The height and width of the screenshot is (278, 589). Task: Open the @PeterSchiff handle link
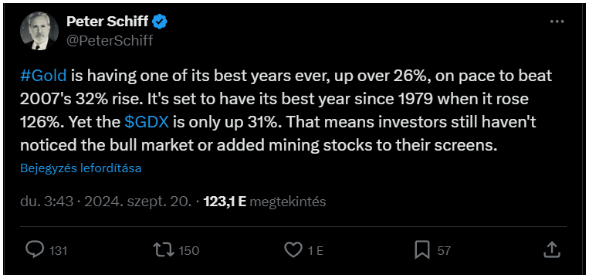pyautogui.click(x=110, y=40)
